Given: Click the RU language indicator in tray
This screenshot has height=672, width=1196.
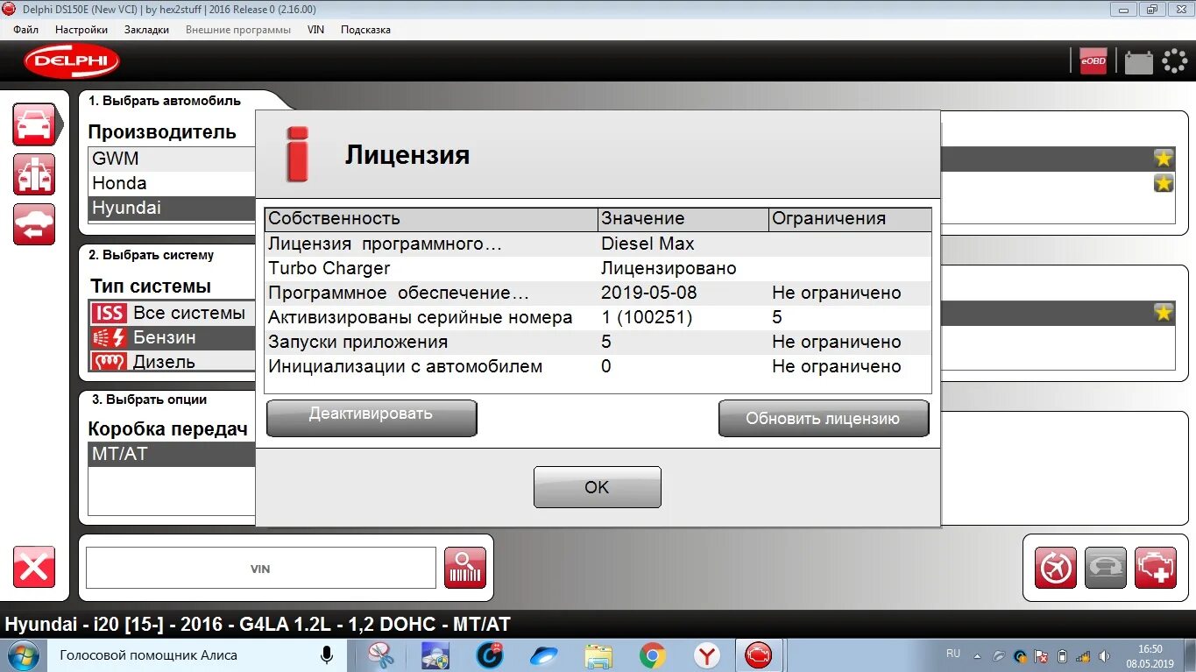Looking at the screenshot, I should (953, 654).
